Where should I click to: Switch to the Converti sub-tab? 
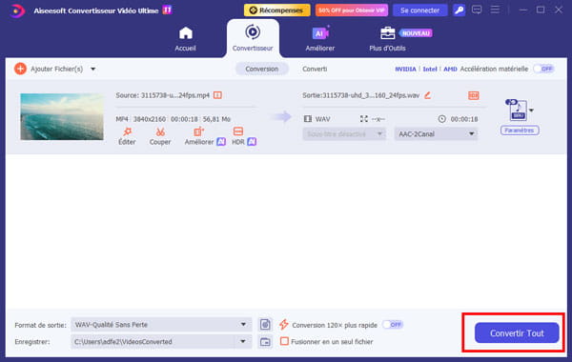[x=315, y=69]
